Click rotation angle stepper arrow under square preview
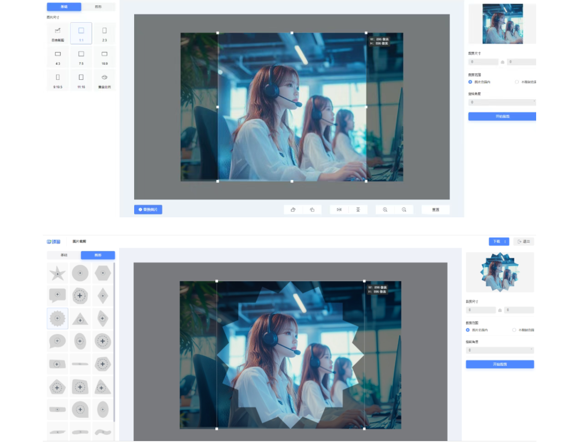The width and height of the screenshot is (576, 442). 534,102
